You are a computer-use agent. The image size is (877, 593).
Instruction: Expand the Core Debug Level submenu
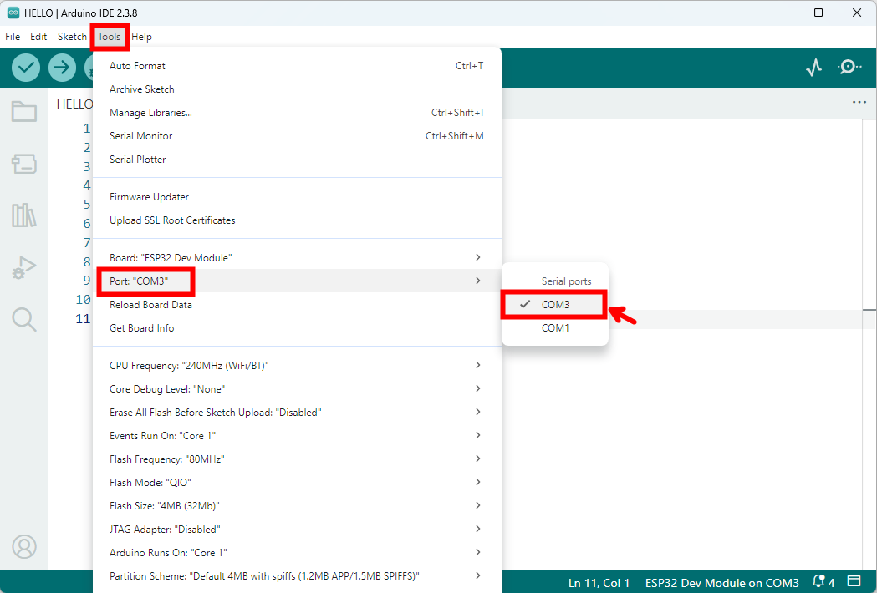[x=297, y=389]
